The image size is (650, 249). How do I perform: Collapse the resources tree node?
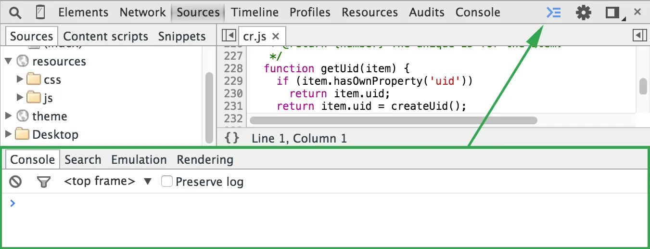(x=8, y=61)
